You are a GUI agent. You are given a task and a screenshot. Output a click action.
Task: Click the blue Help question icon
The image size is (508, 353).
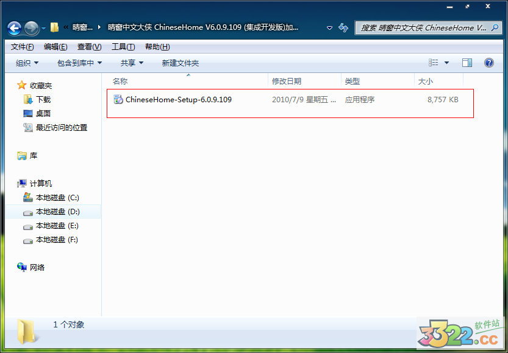489,63
